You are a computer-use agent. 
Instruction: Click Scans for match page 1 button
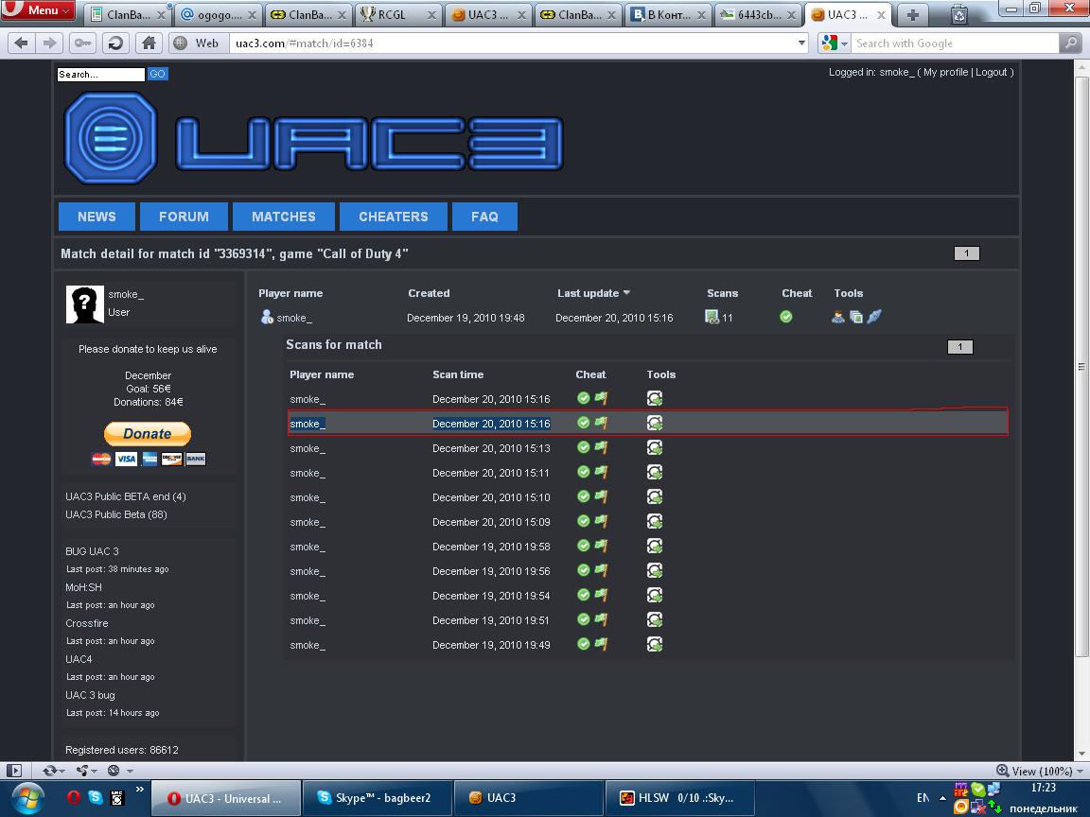click(960, 347)
